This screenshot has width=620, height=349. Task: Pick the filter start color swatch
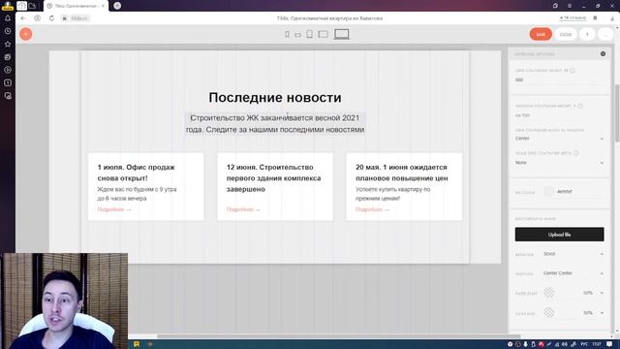point(549,293)
